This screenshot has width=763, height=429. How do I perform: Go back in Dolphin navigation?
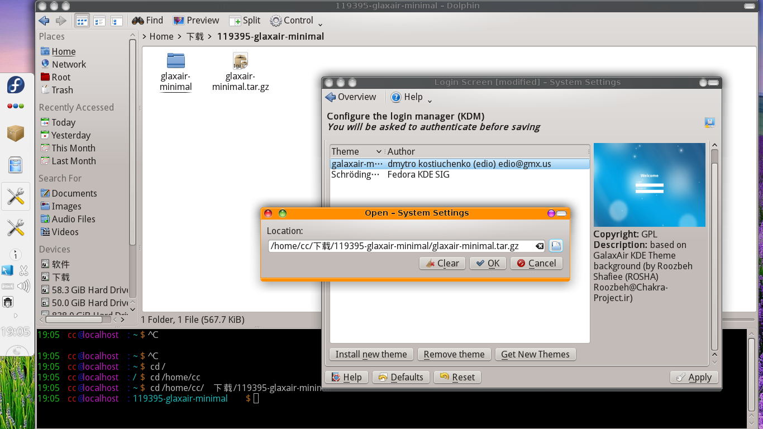point(44,21)
